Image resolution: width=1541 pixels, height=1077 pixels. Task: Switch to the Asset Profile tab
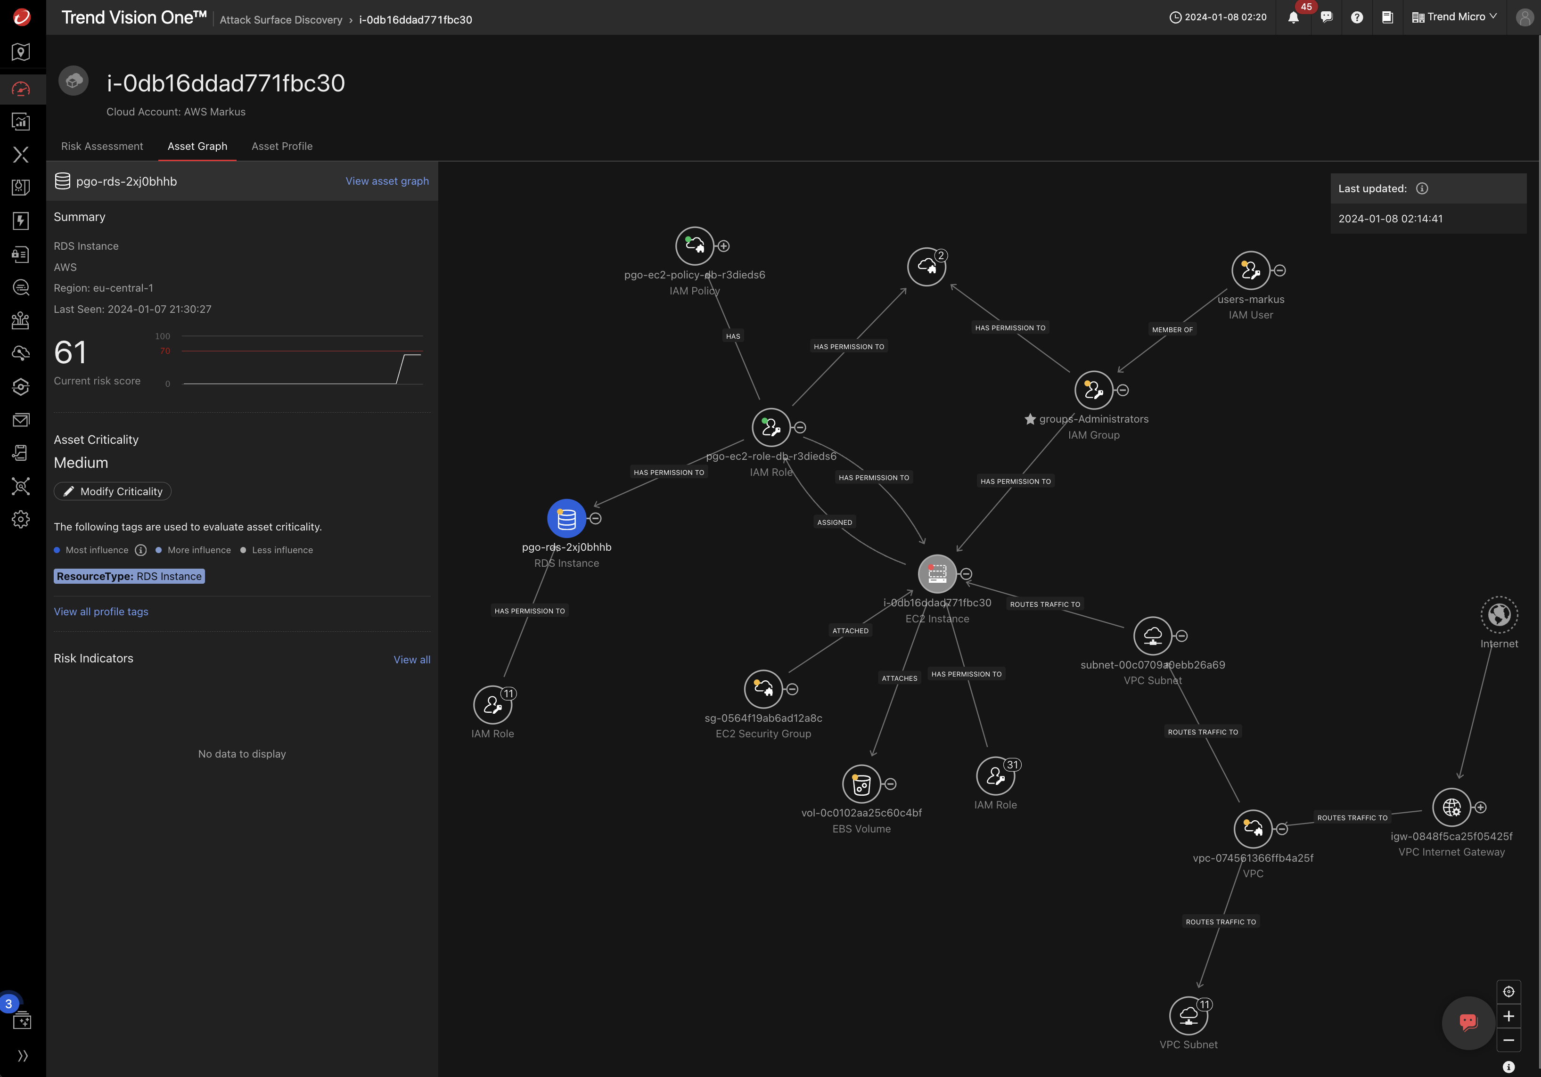(282, 146)
